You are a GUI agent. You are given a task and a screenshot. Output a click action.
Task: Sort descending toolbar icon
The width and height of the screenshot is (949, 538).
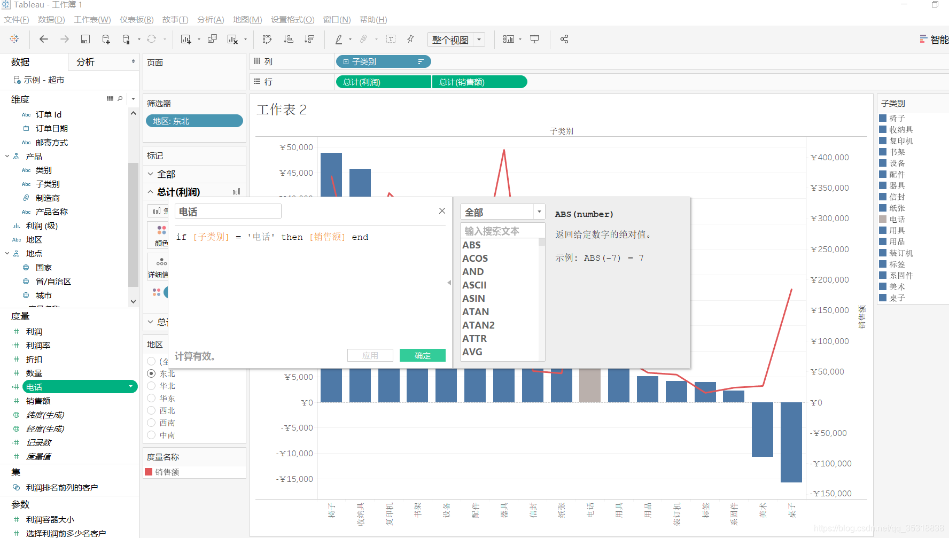pyautogui.click(x=309, y=39)
